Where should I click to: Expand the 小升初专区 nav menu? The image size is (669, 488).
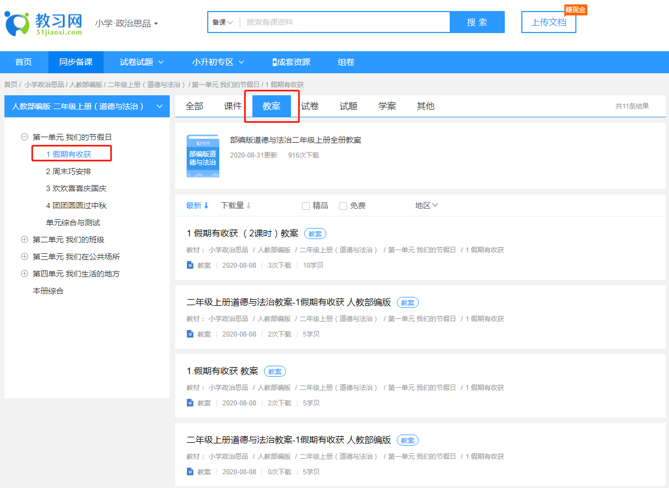pos(218,62)
